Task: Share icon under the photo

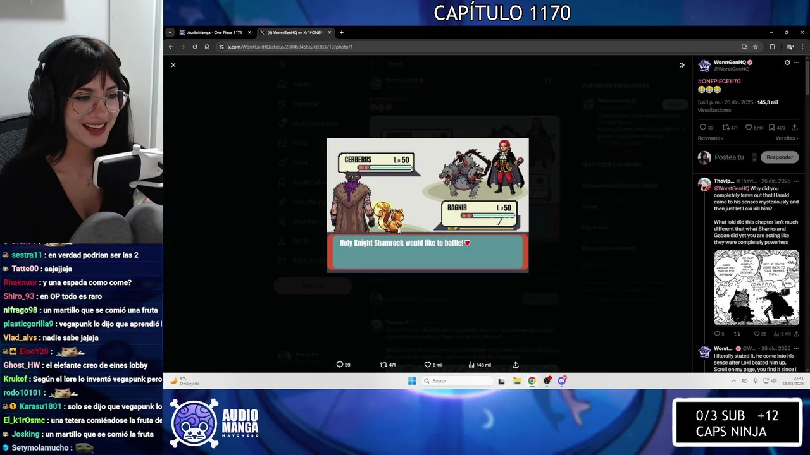Action: pyautogui.click(x=516, y=365)
